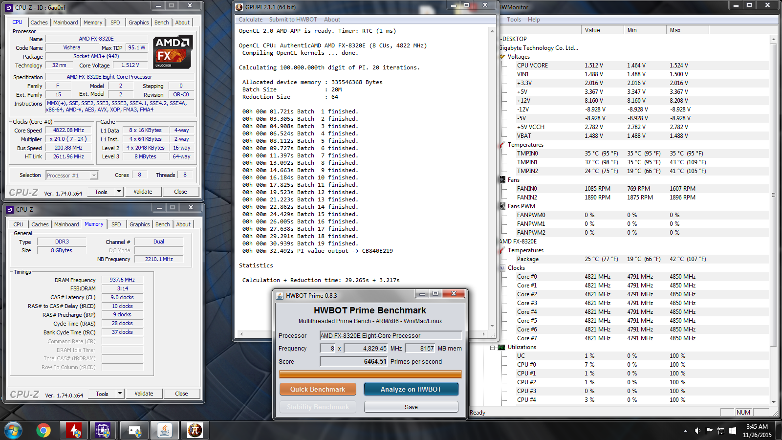Image resolution: width=782 pixels, height=440 pixels.
Task: Click the GPUPI horizontal scrollbar right arrow
Action: 483,334
